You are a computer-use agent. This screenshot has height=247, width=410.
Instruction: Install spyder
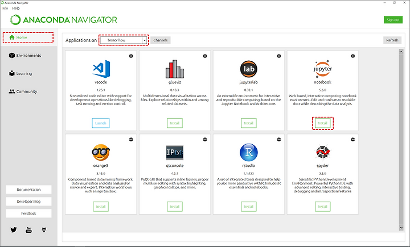(x=323, y=207)
